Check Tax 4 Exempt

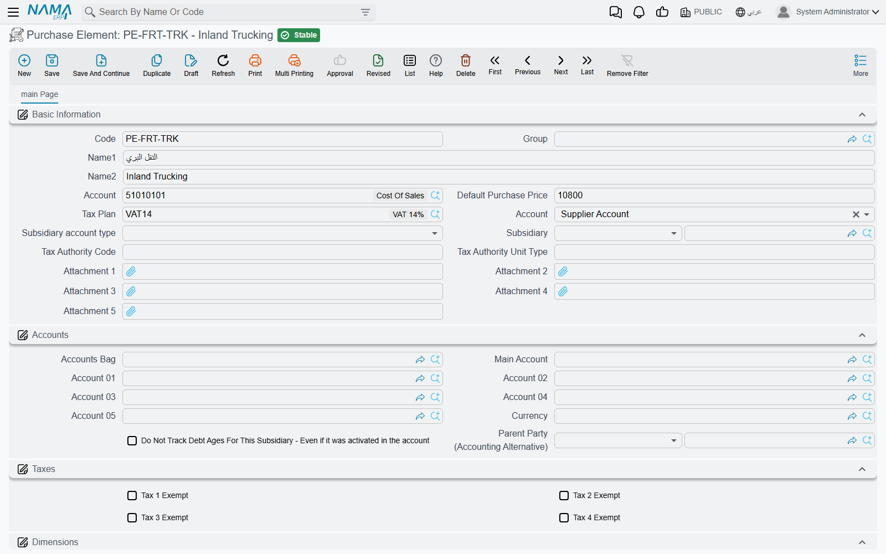coord(564,518)
